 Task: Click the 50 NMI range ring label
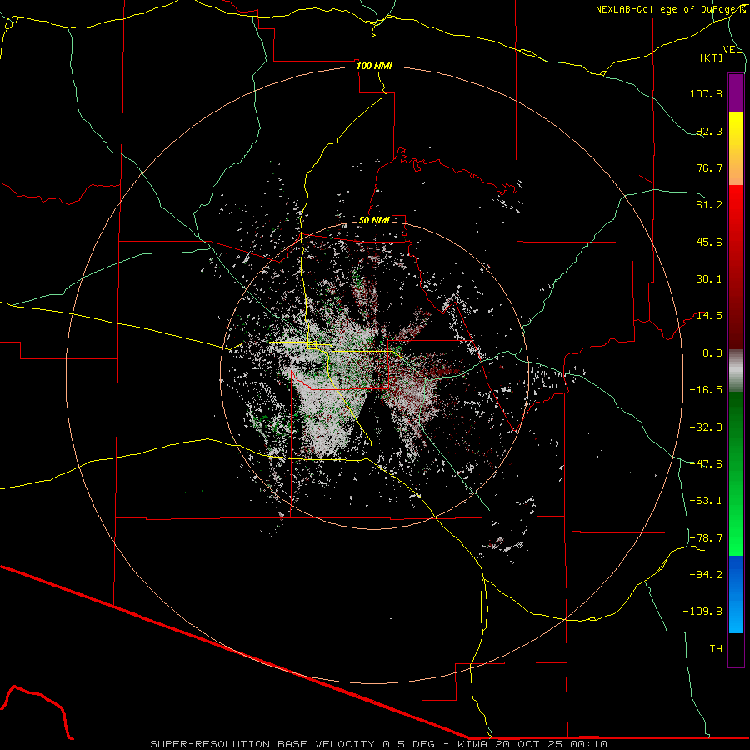[x=374, y=221]
